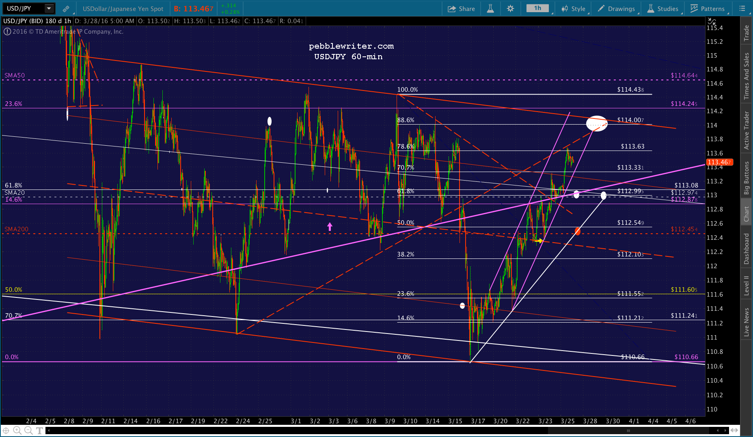Open the Style menu
The width and height of the screenshot is (753, 437).
pyautogui.click(x=573, y=9)
